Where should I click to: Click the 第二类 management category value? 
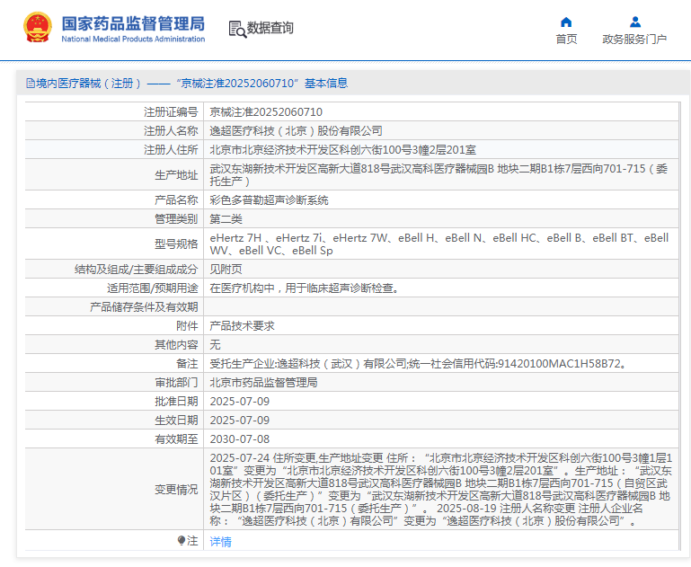click(x=226, y=218)
